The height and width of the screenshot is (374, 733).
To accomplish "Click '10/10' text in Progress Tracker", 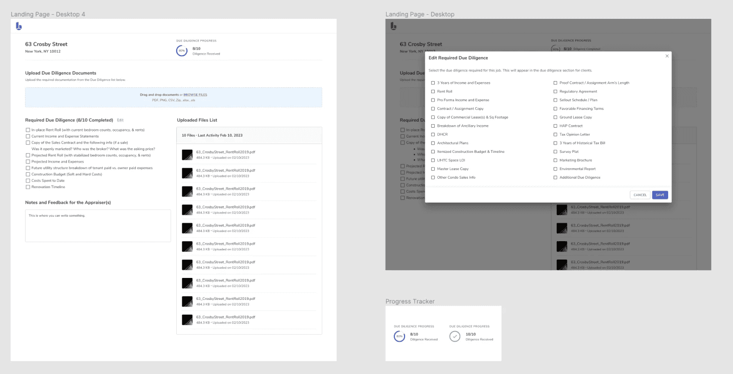I will coord(470,334).
